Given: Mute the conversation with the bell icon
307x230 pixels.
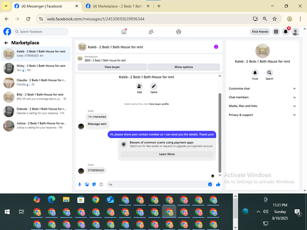Looking at the screenshot, I should tap(255, 73).
